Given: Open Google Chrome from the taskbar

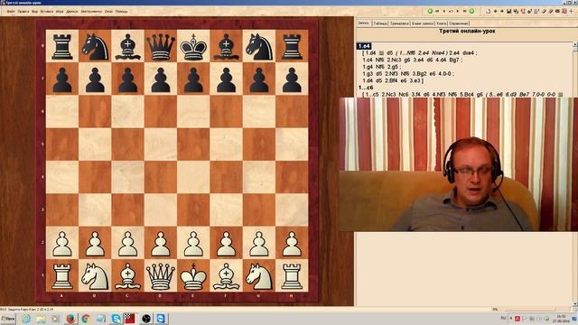Looking at the screenshot, I should pyautogui.click(x=86, y=319).
